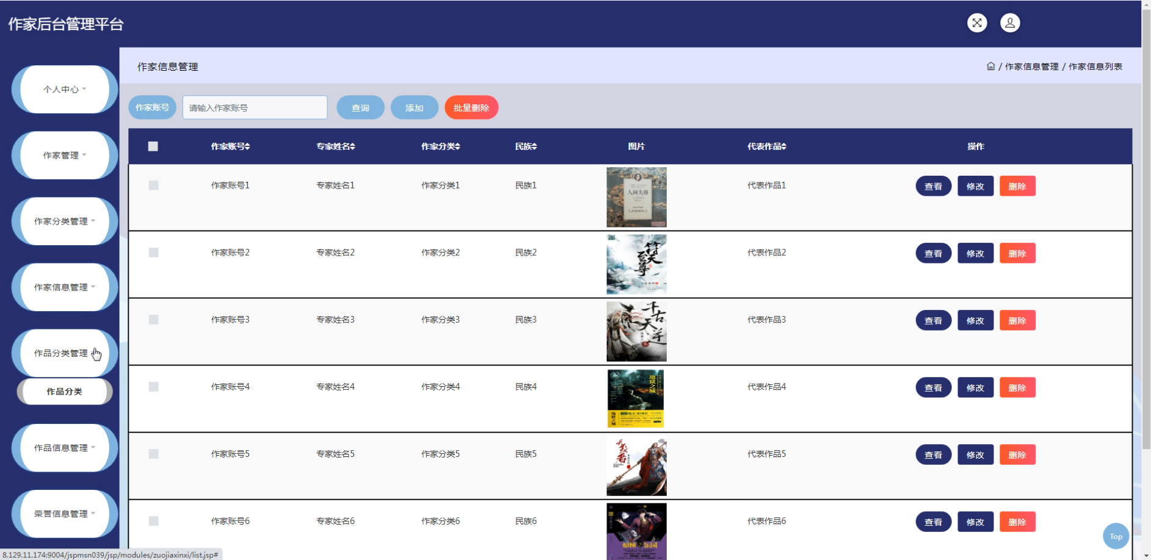View details of 作家账号4 with 查看
Viewport: 1151px width, 560px height.
[934, 387]
